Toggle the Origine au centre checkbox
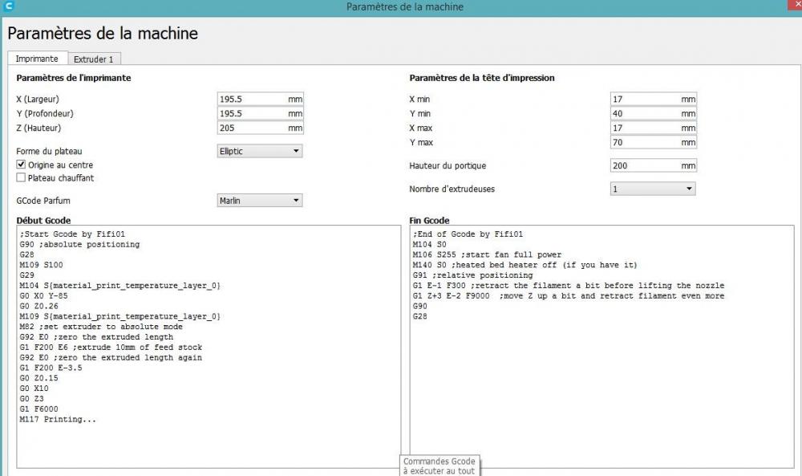Image resolution: width=802 pixels, height=476 pixels. click(x=21, y=165)
